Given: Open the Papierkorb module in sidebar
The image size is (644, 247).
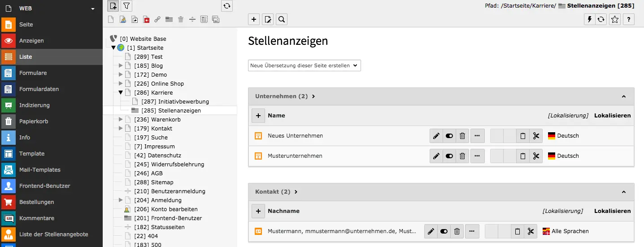Looking at the screenshot, I should [x=33, y=121].
